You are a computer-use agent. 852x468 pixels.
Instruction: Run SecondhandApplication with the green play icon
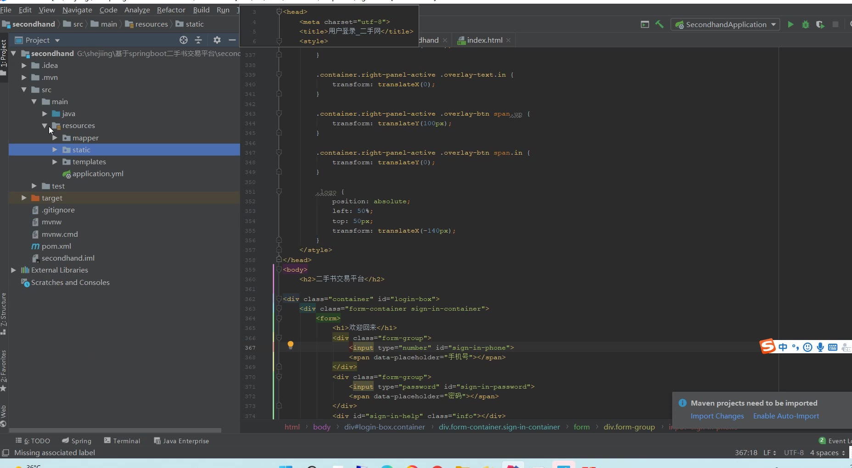(790, 24)
